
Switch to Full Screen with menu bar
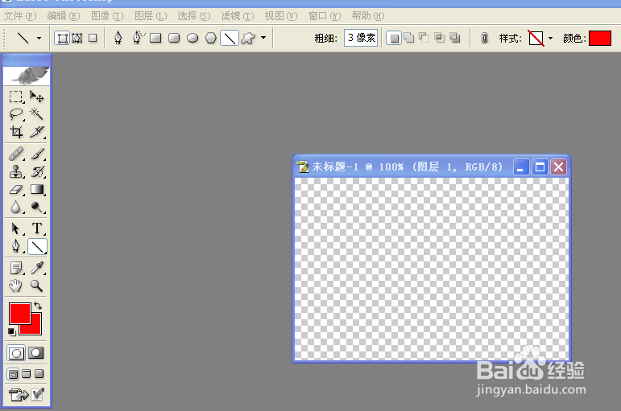(26, 374)
